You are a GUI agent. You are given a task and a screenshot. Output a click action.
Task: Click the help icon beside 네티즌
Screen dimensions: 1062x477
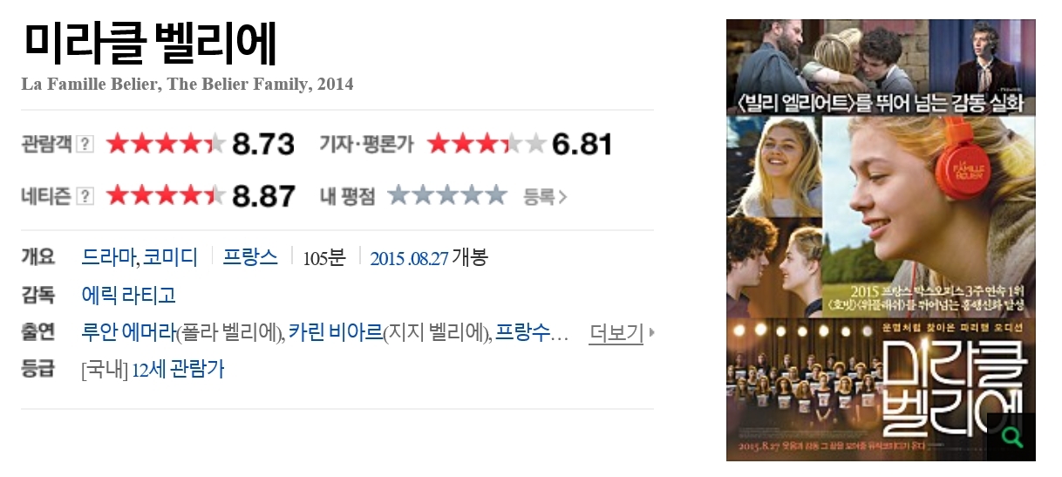click(x=85, y=195)
